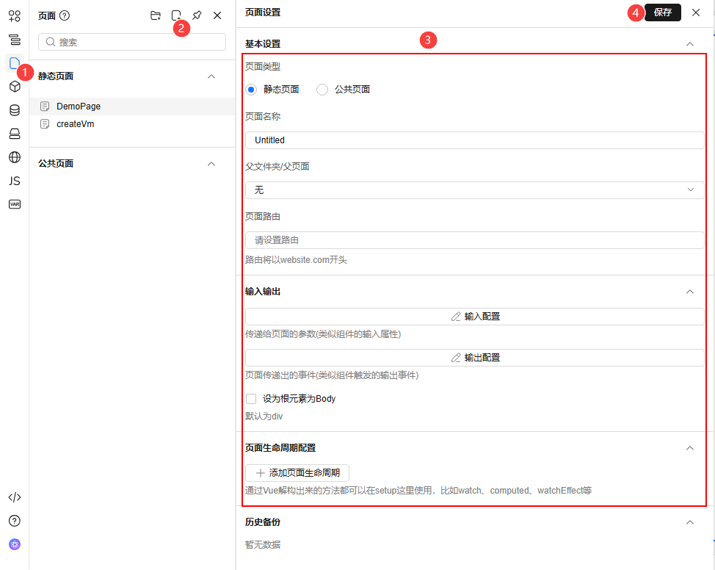Select the 公共页面 radio button
This screenshot has width=715, height=570.
[322, 89]
